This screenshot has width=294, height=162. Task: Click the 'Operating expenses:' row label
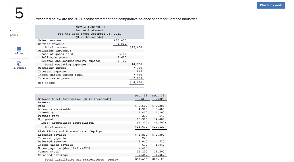click(55, 51)
